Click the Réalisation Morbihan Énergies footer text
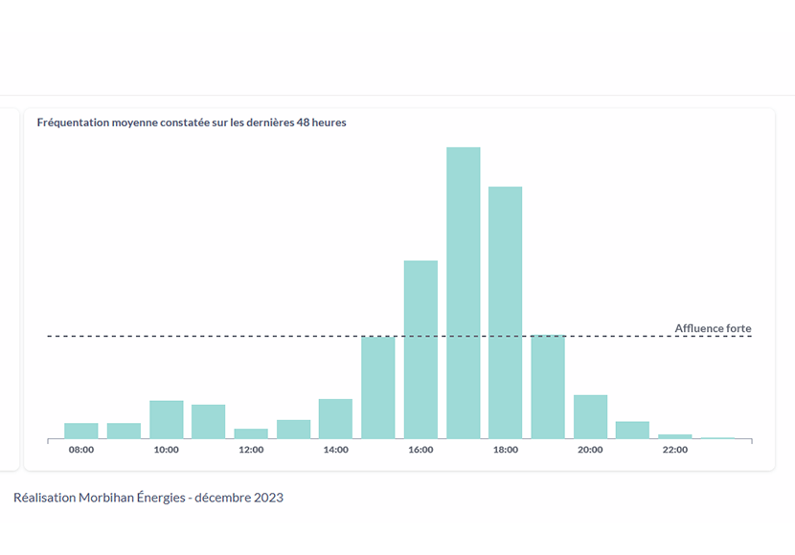This screenshot has height=555, width=795. (x=148, y=498)
